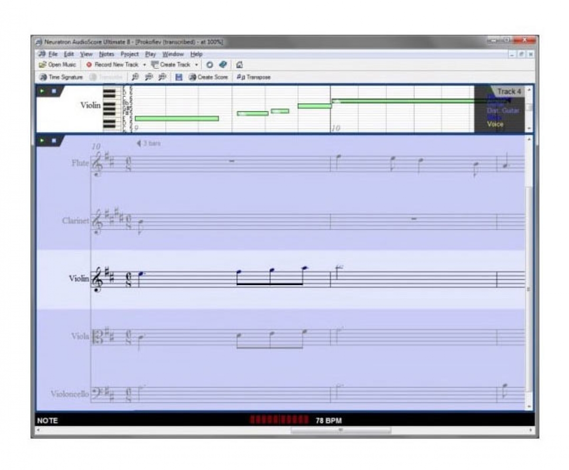This screenshot has height=470, width=569.
Task: Select the Flute staff label
Action: pyautogui.click(x=80, y=163)
